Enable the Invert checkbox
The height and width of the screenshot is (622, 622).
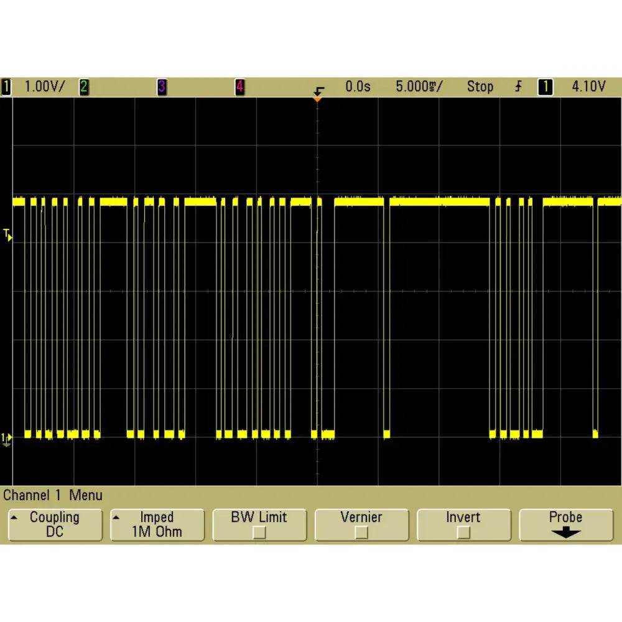(463, 532)
